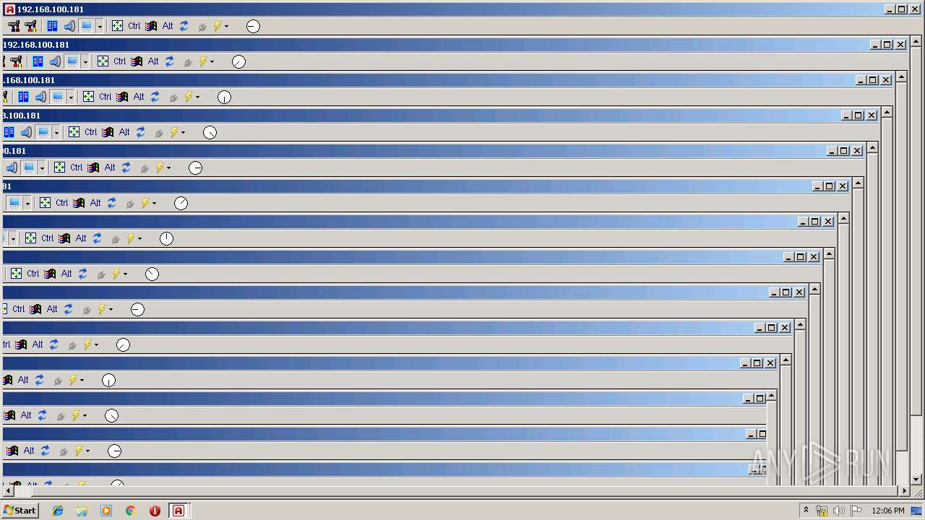Open the Windows Start menu

click(20, 510)
